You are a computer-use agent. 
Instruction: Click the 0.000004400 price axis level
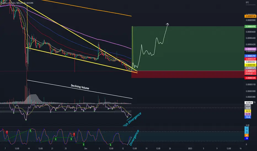tap(251, 38)
